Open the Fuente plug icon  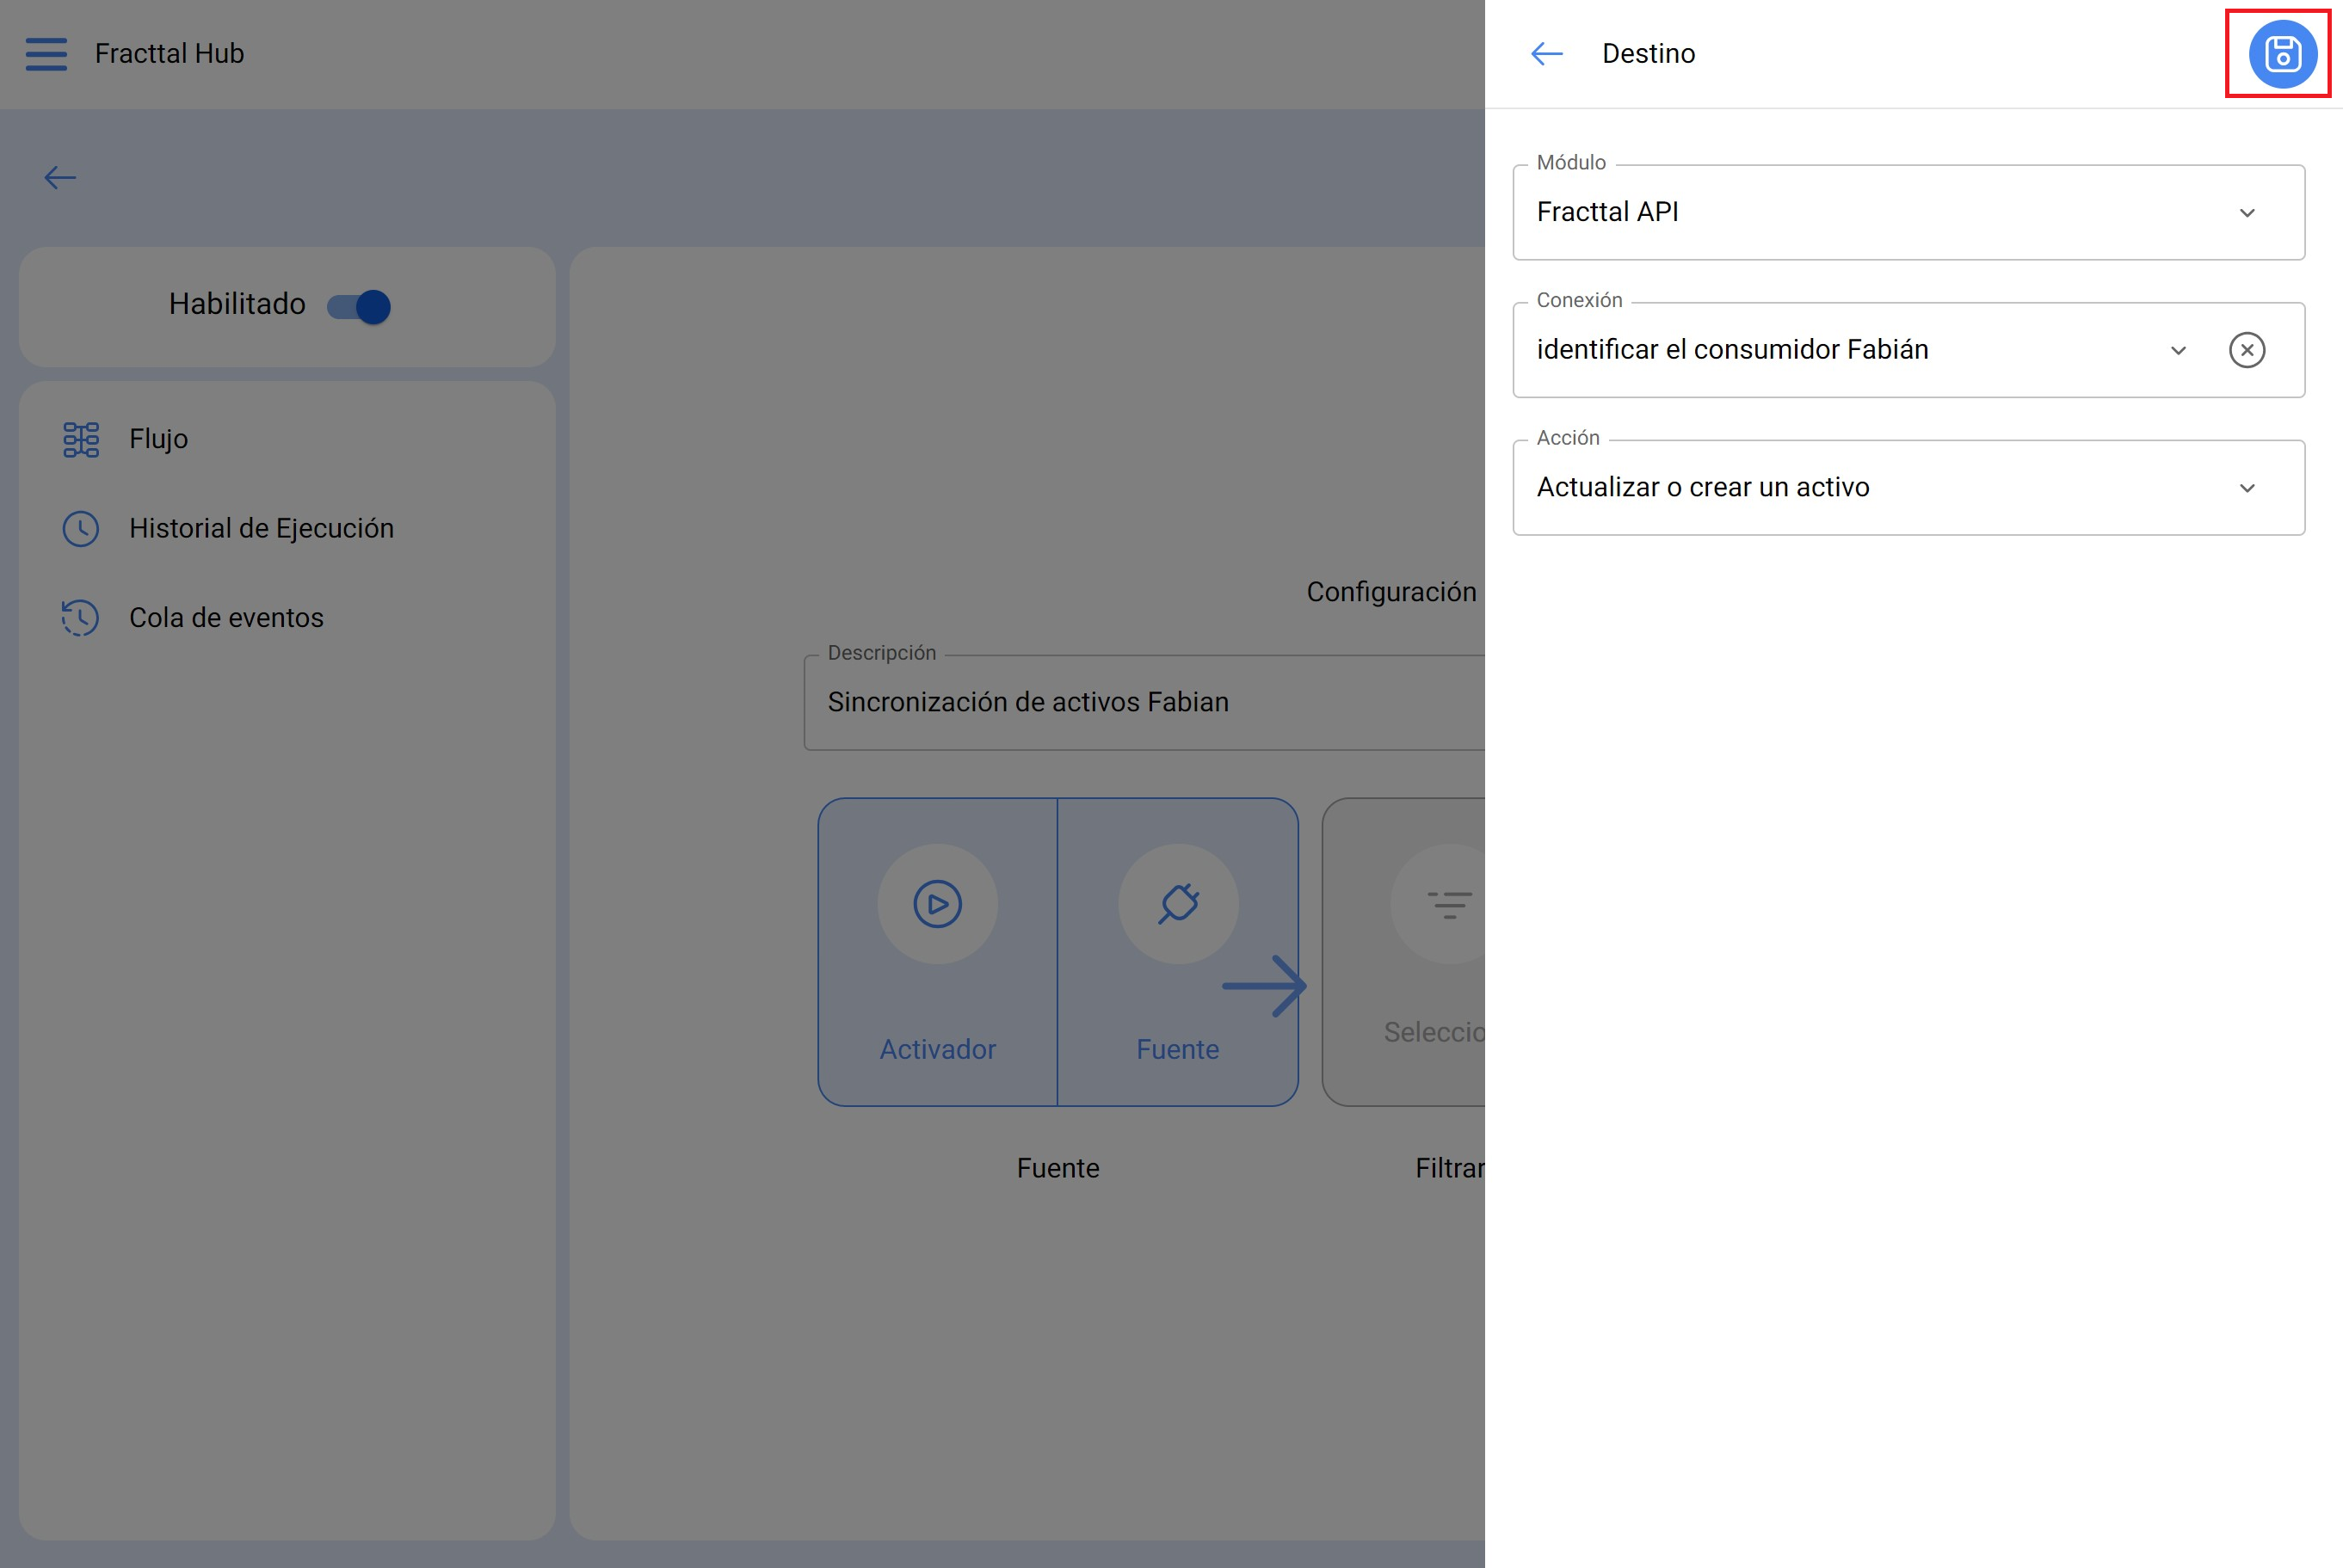1179,904
